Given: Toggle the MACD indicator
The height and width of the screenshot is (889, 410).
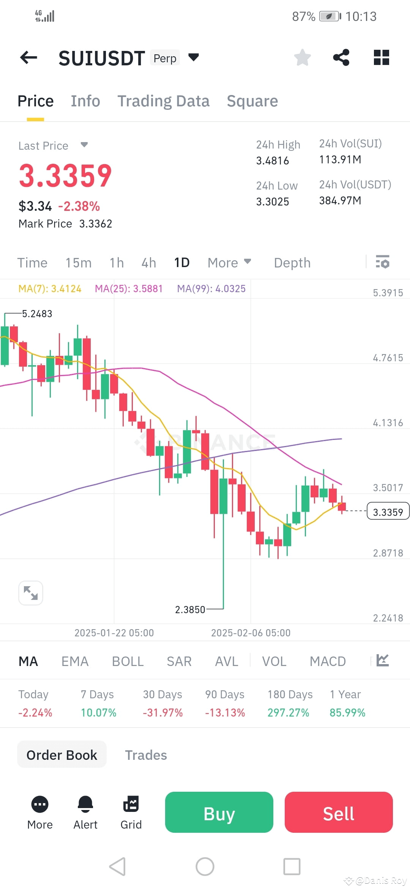Looking at the screenshot, I should pyautogui.click(x=327, y=661).
